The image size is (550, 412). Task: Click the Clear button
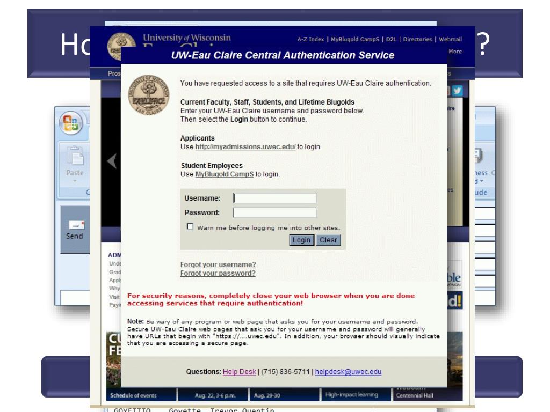[x=328, y=240]
